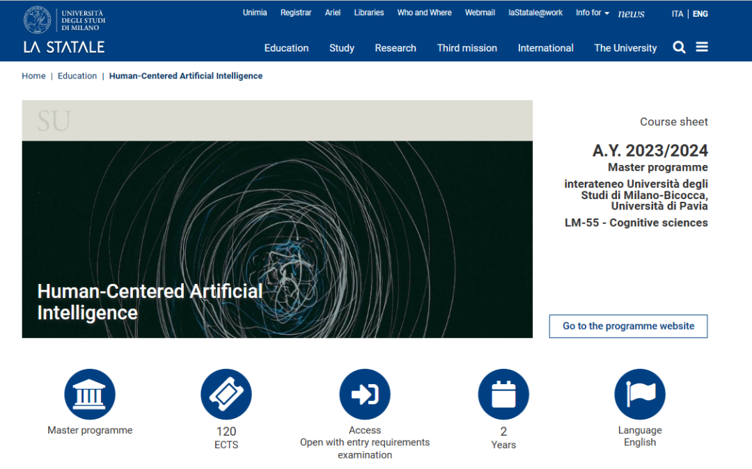The image size is (752, 469).
Task: Click the Master programme building icon
Action: (90, 395)
